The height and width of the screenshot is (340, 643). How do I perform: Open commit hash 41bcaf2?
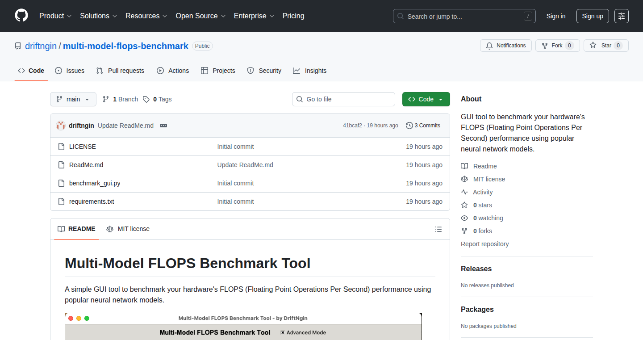[352, 126]
